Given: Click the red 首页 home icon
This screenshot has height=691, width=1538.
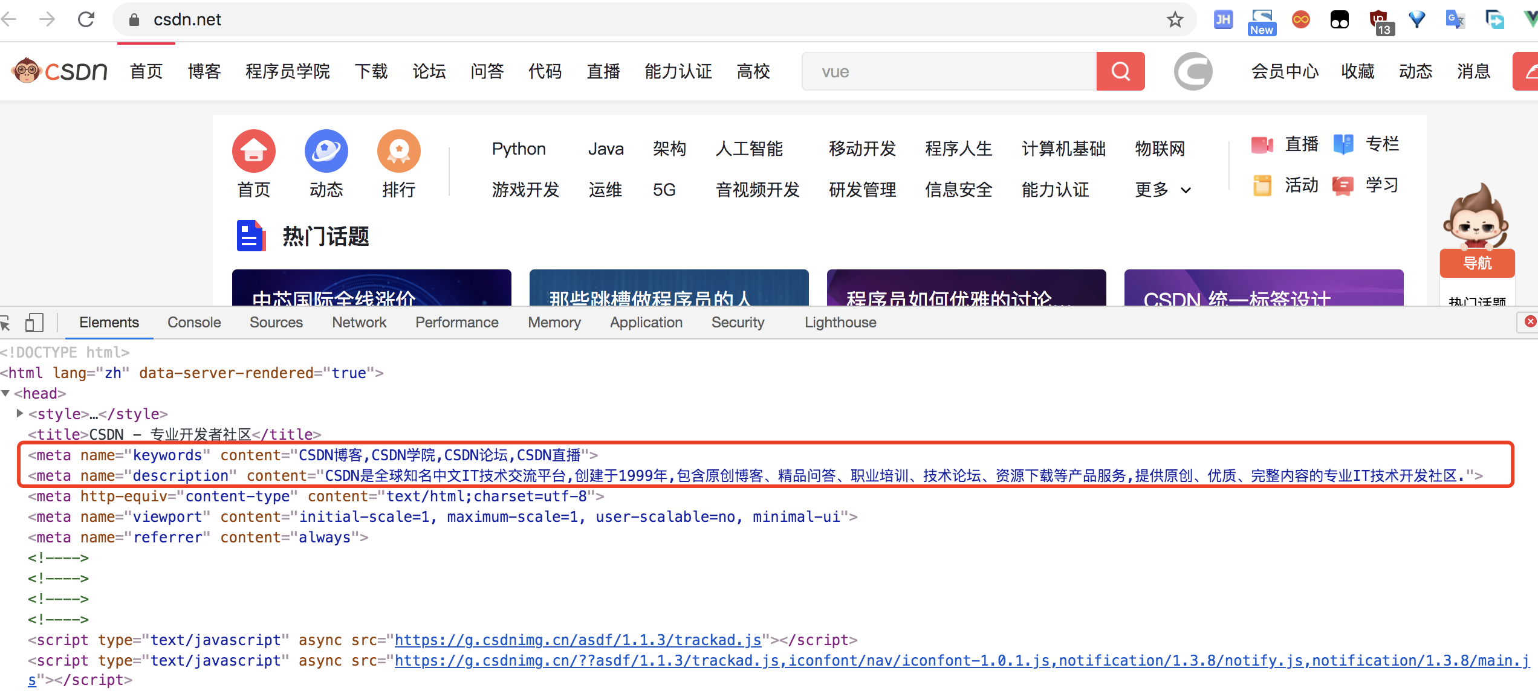Looking at the screenshot, I should tap(254, 151).
